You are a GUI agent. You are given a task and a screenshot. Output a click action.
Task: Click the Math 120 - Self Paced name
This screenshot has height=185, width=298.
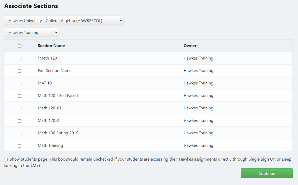(58, 95)
